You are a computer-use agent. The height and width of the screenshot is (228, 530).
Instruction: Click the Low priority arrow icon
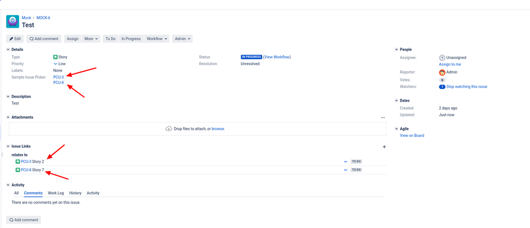[x=55, y=64]
